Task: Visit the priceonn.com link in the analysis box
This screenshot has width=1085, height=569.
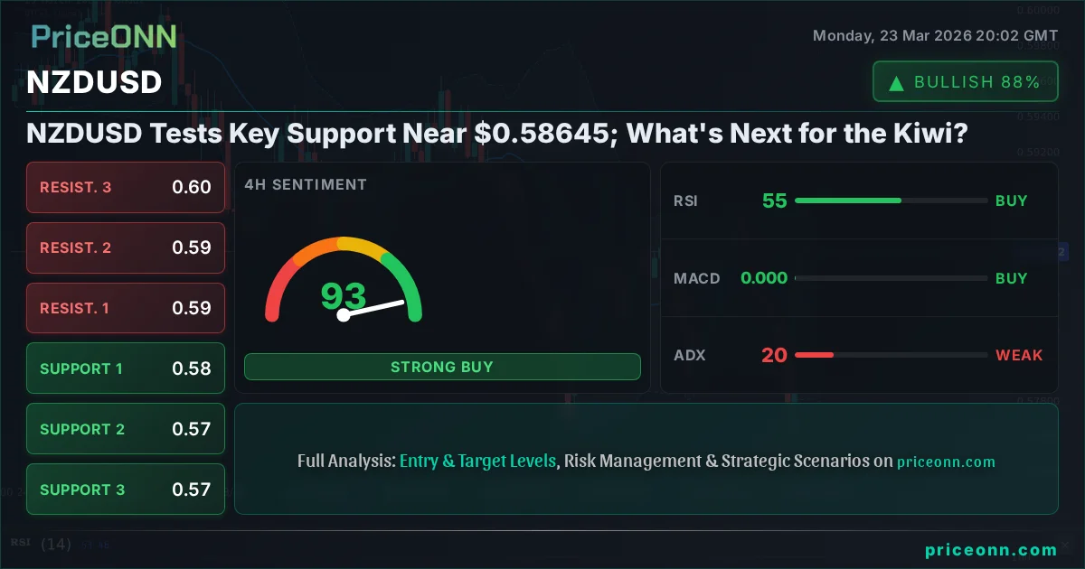Action: (x=946, y=462)
